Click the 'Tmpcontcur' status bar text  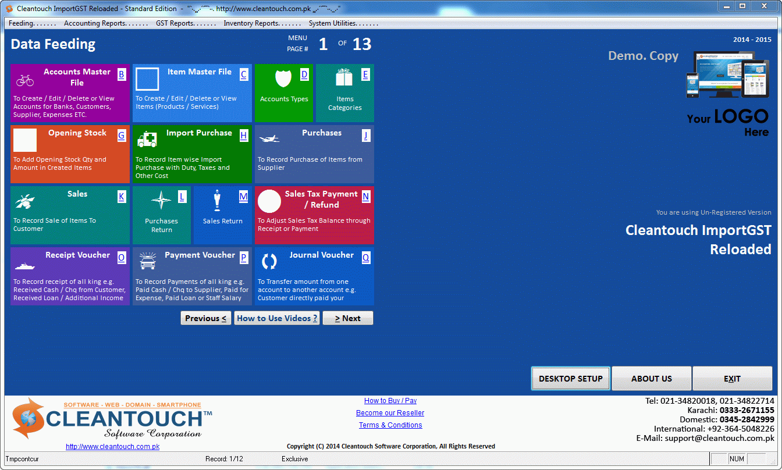pyautogui.click(x=22, y=459)
